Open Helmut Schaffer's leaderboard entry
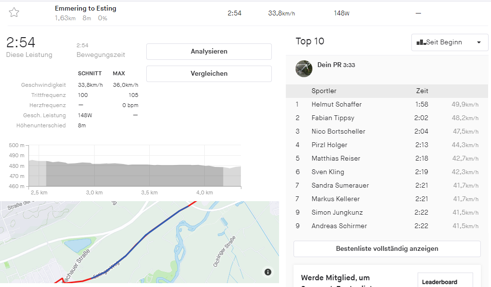 (x=337, y=105)
